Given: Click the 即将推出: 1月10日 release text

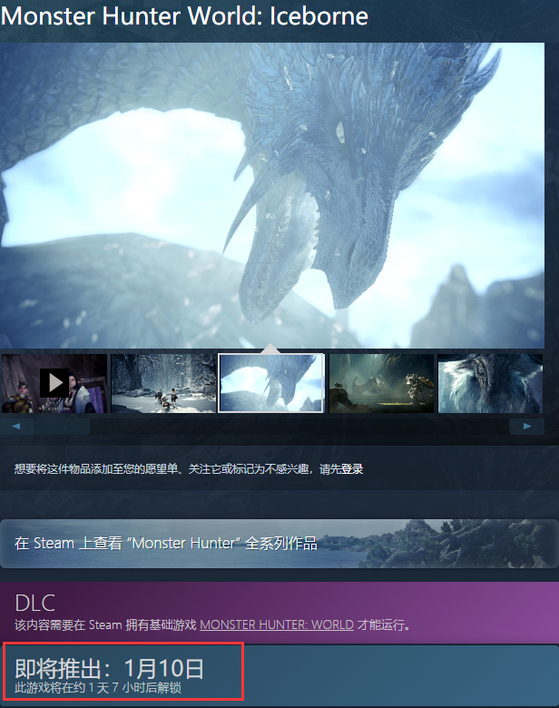Looking at the screenshot, I should pyautogui.click(x=109, y=669).
